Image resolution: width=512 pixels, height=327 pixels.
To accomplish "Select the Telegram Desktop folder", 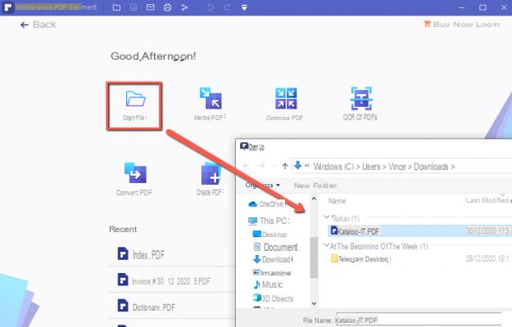I will [360, 259].
